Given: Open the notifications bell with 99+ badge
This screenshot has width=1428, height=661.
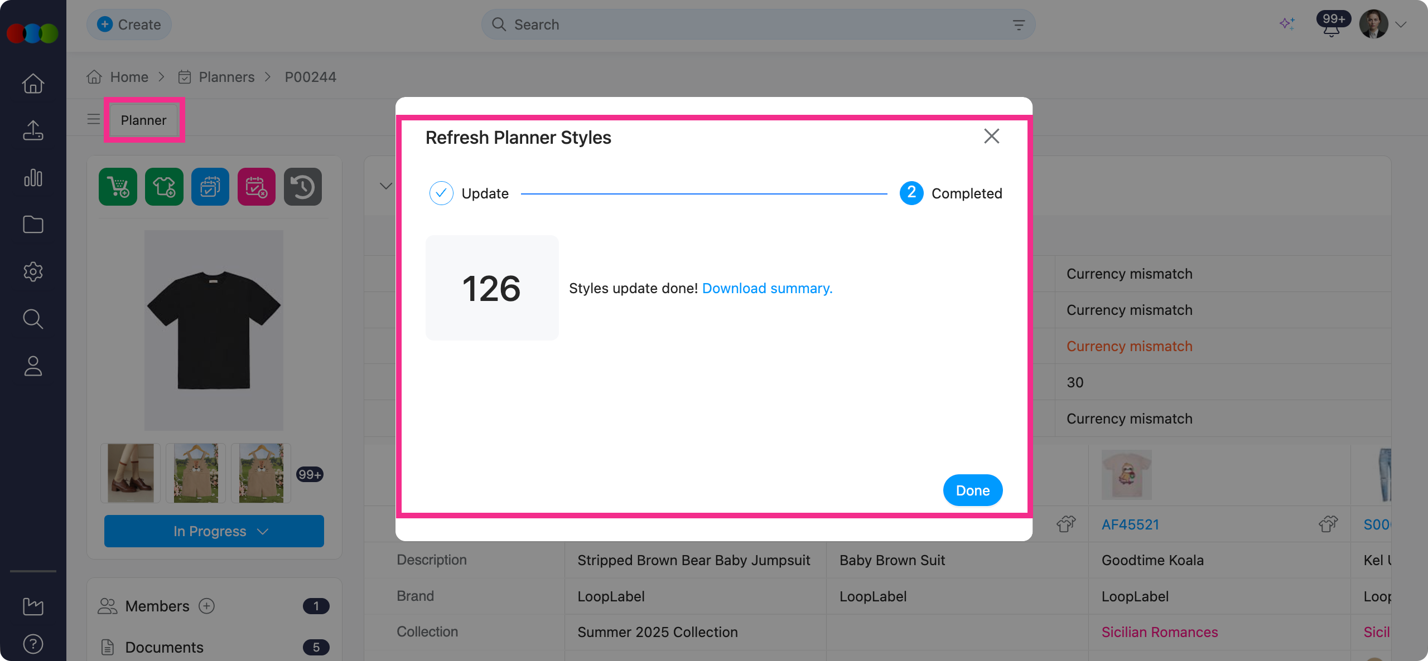Looking at the screenshot, I should 1331,26.
